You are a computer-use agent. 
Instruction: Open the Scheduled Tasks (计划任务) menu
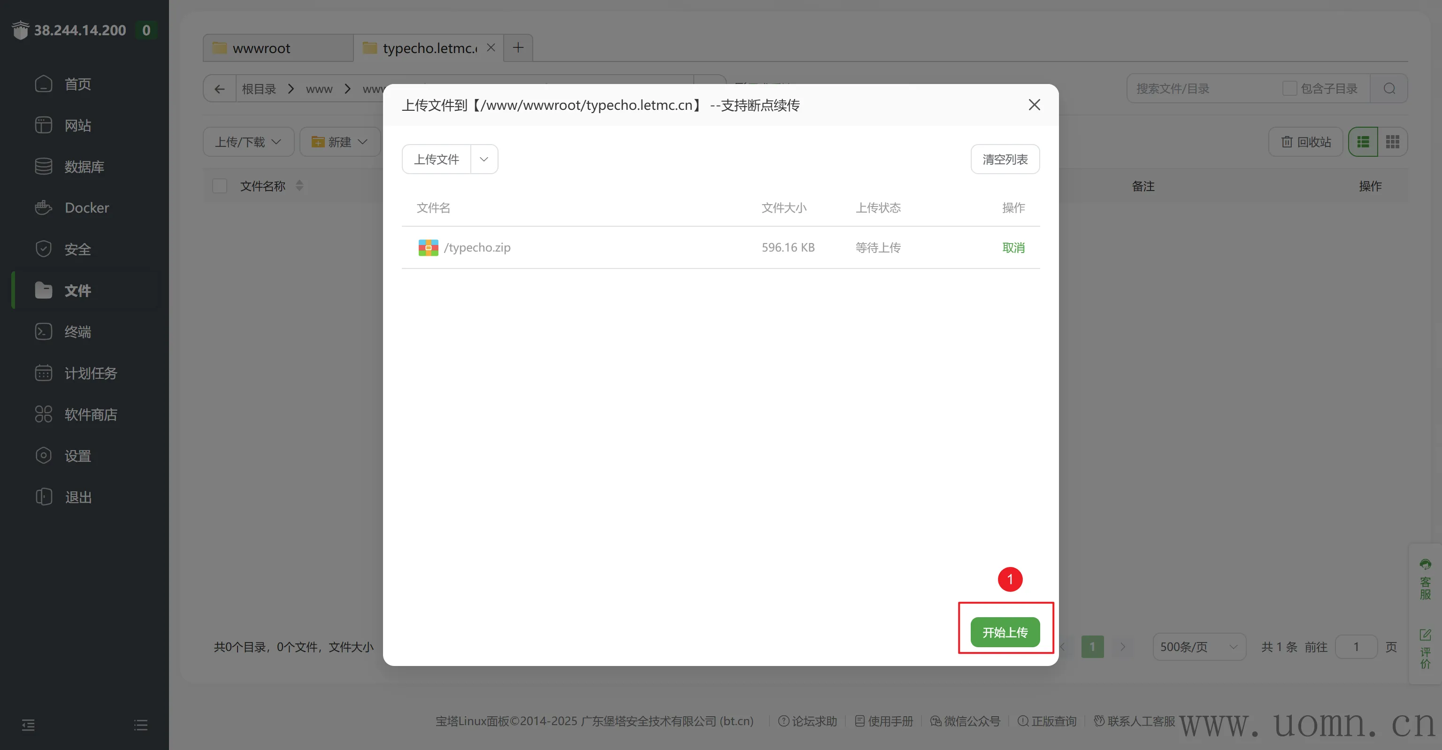pos(90,373)
